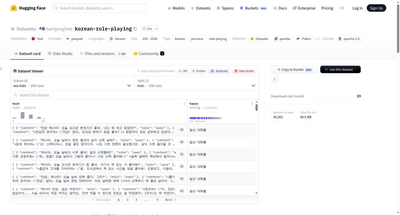
Task: Click the namjanghee author link
Action: (x=59, y=29)
